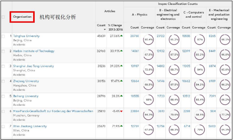The image size is (233, 140).
Task: Sort by Articles Count descending arrow
Action: (101, 30)
